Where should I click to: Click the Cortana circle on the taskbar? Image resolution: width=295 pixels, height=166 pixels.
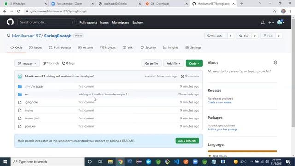90,162
